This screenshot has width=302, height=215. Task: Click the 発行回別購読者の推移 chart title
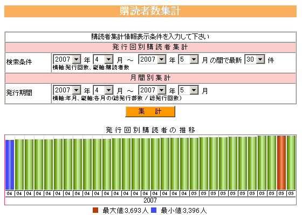click(x=150, y=130)
